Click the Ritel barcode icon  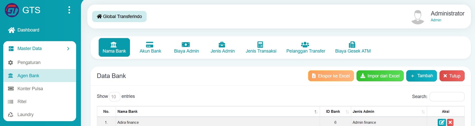click(11, 102)
